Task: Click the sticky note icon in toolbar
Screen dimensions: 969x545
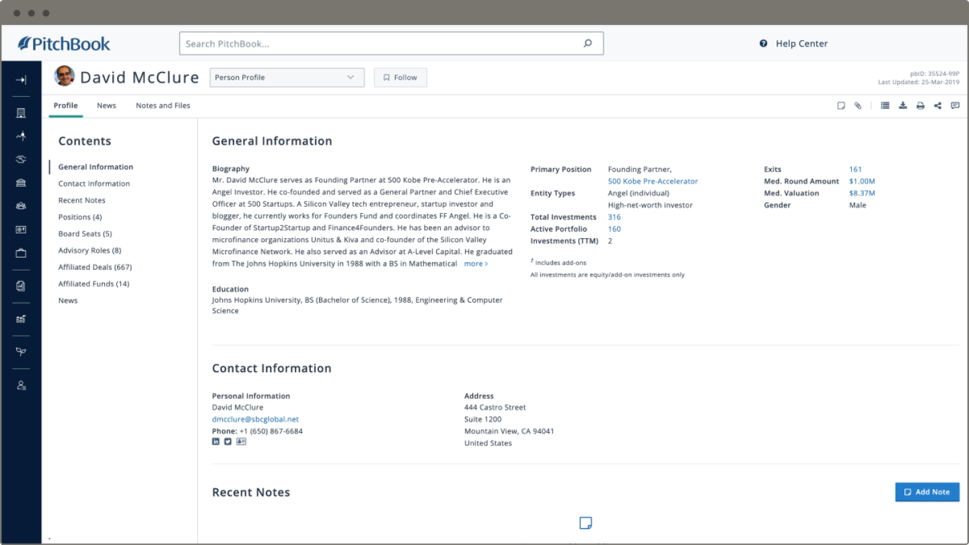Action: coord(841,106)
